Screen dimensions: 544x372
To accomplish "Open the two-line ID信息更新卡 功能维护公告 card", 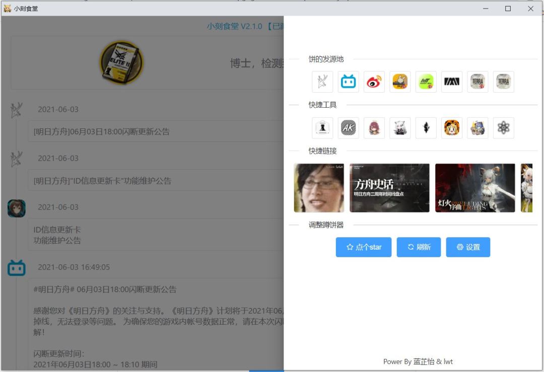I will coord(156,235).
